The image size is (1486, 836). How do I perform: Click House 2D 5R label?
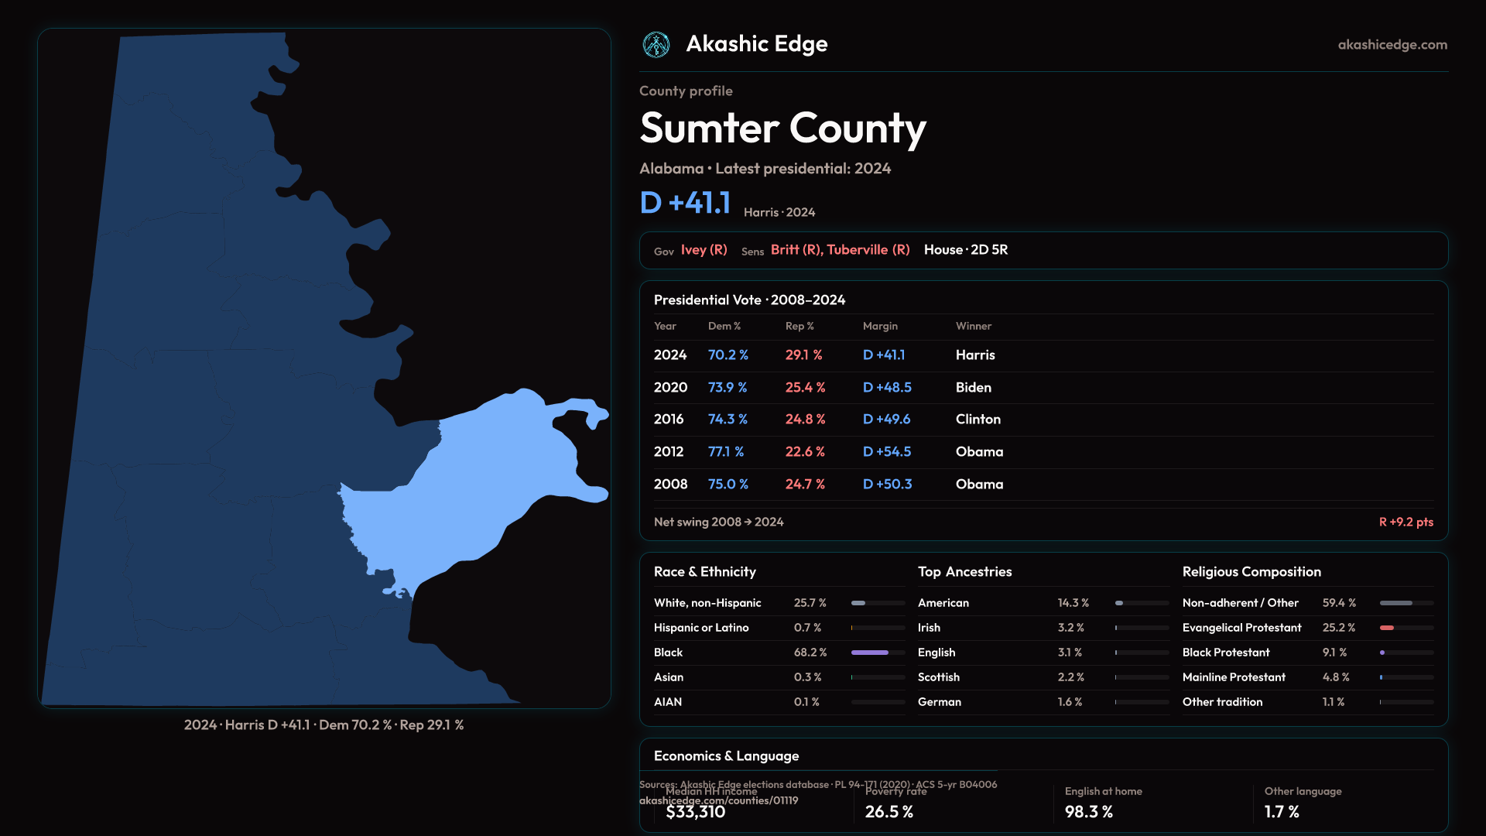[x=965, y=250]
